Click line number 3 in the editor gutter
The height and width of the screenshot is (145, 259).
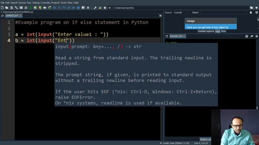[x=9, y=34]
